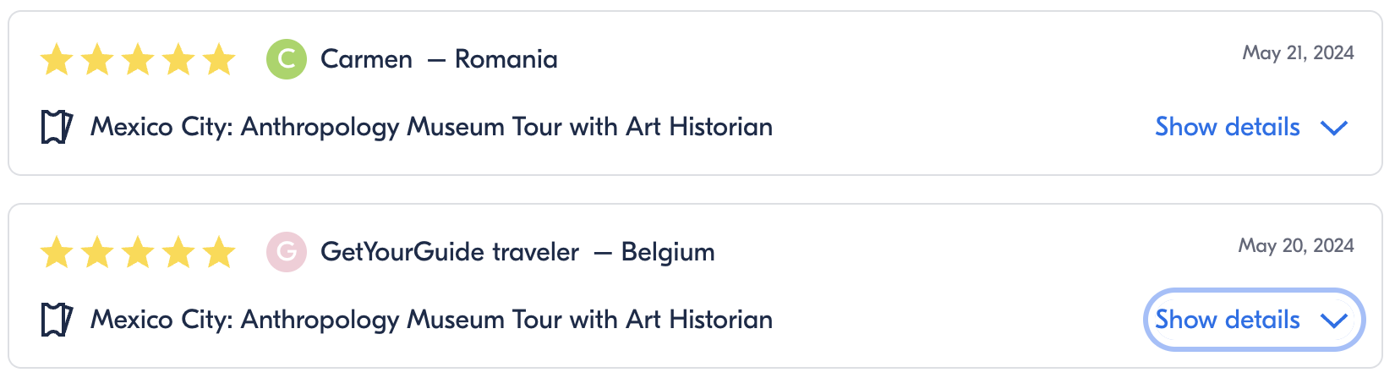This screenshot has height=389, width=1395.
Task: Click the fifth star in Carmen's rating
Action: pos(219,60)
